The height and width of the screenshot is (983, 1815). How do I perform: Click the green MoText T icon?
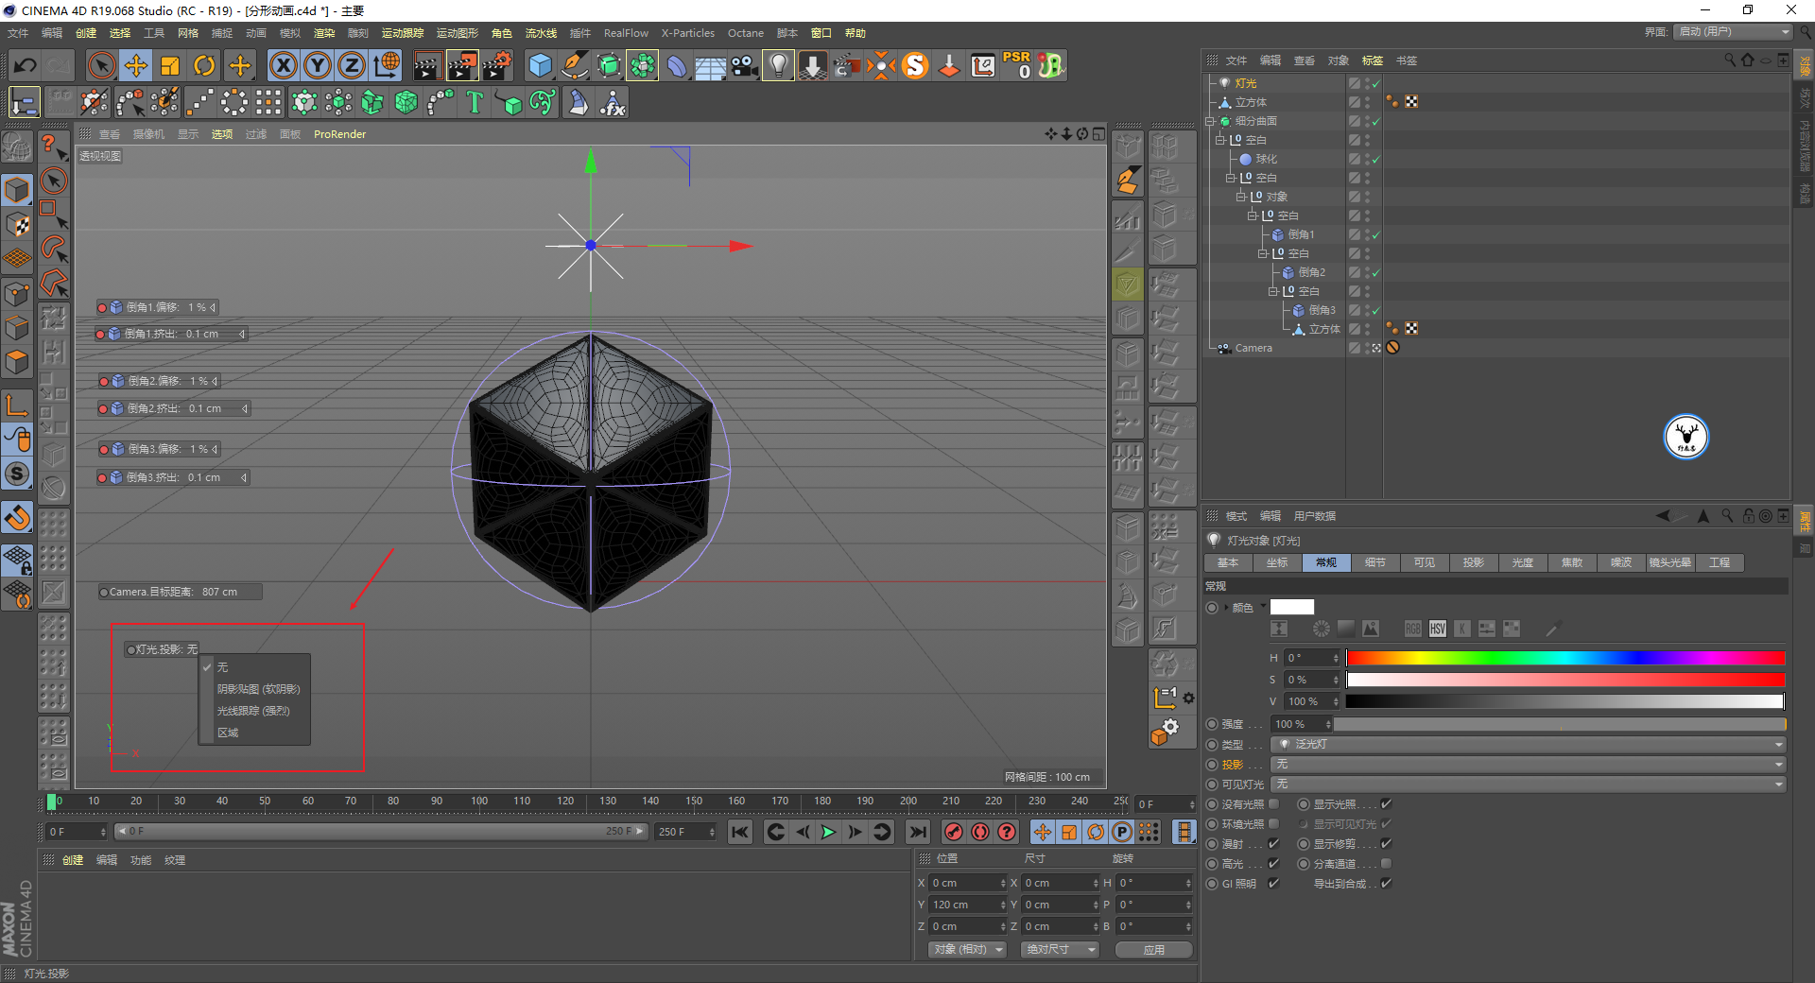[475, 102]
